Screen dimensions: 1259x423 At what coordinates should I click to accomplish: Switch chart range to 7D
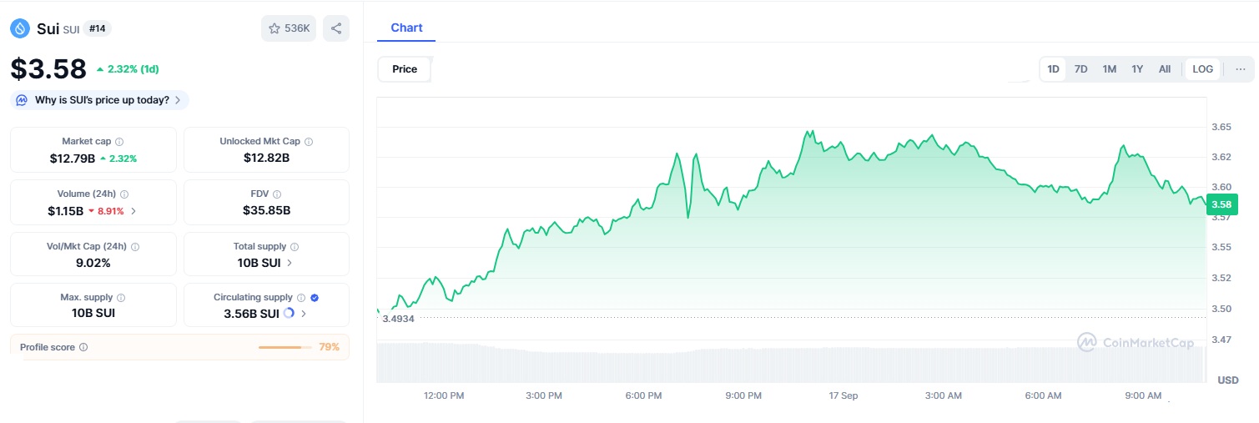click(1080, 69)
